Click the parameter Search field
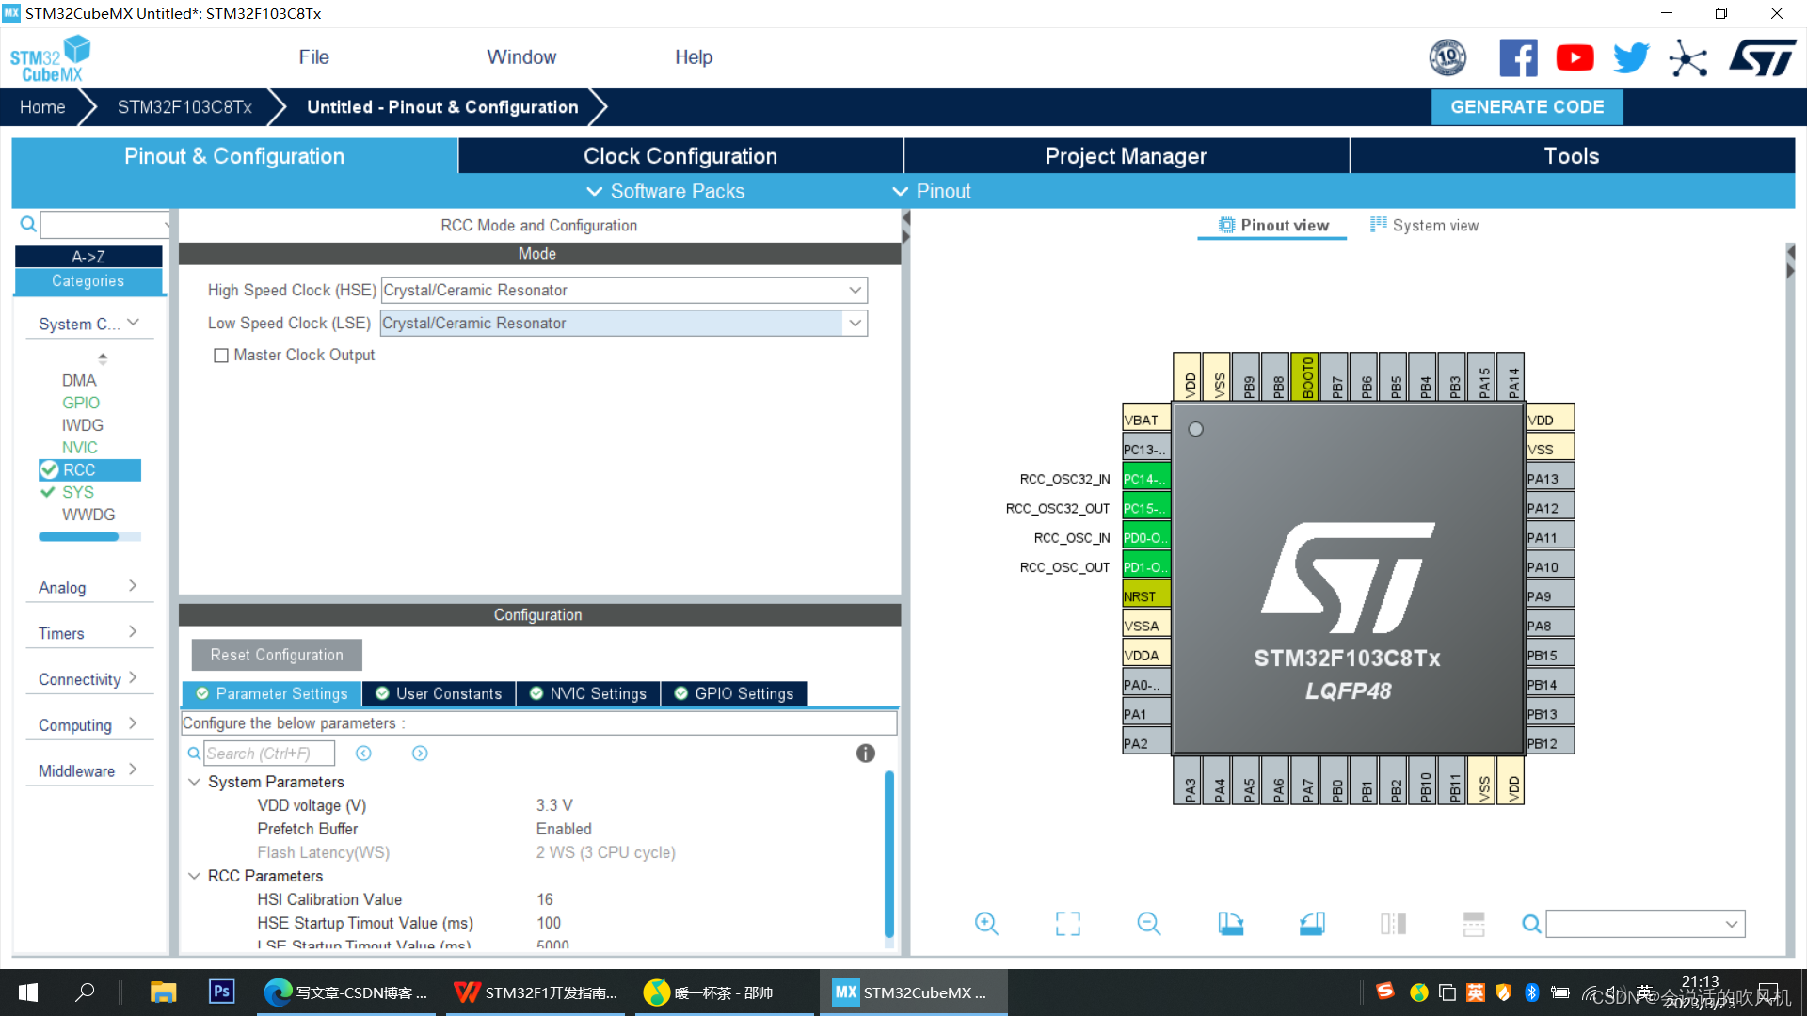 coord(269,754)
